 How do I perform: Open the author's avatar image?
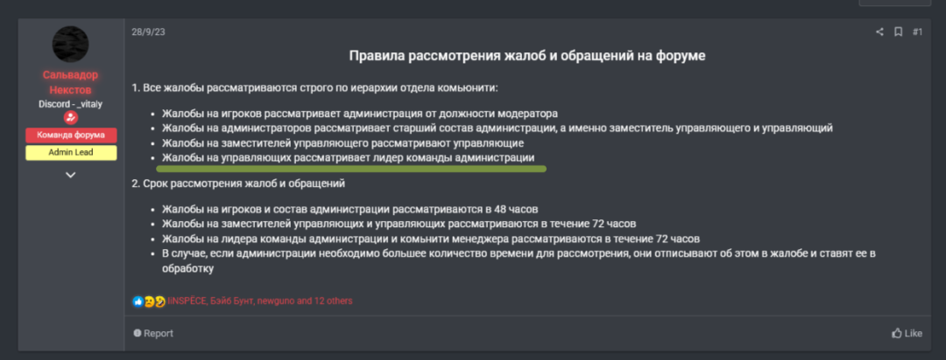point(71,44)
